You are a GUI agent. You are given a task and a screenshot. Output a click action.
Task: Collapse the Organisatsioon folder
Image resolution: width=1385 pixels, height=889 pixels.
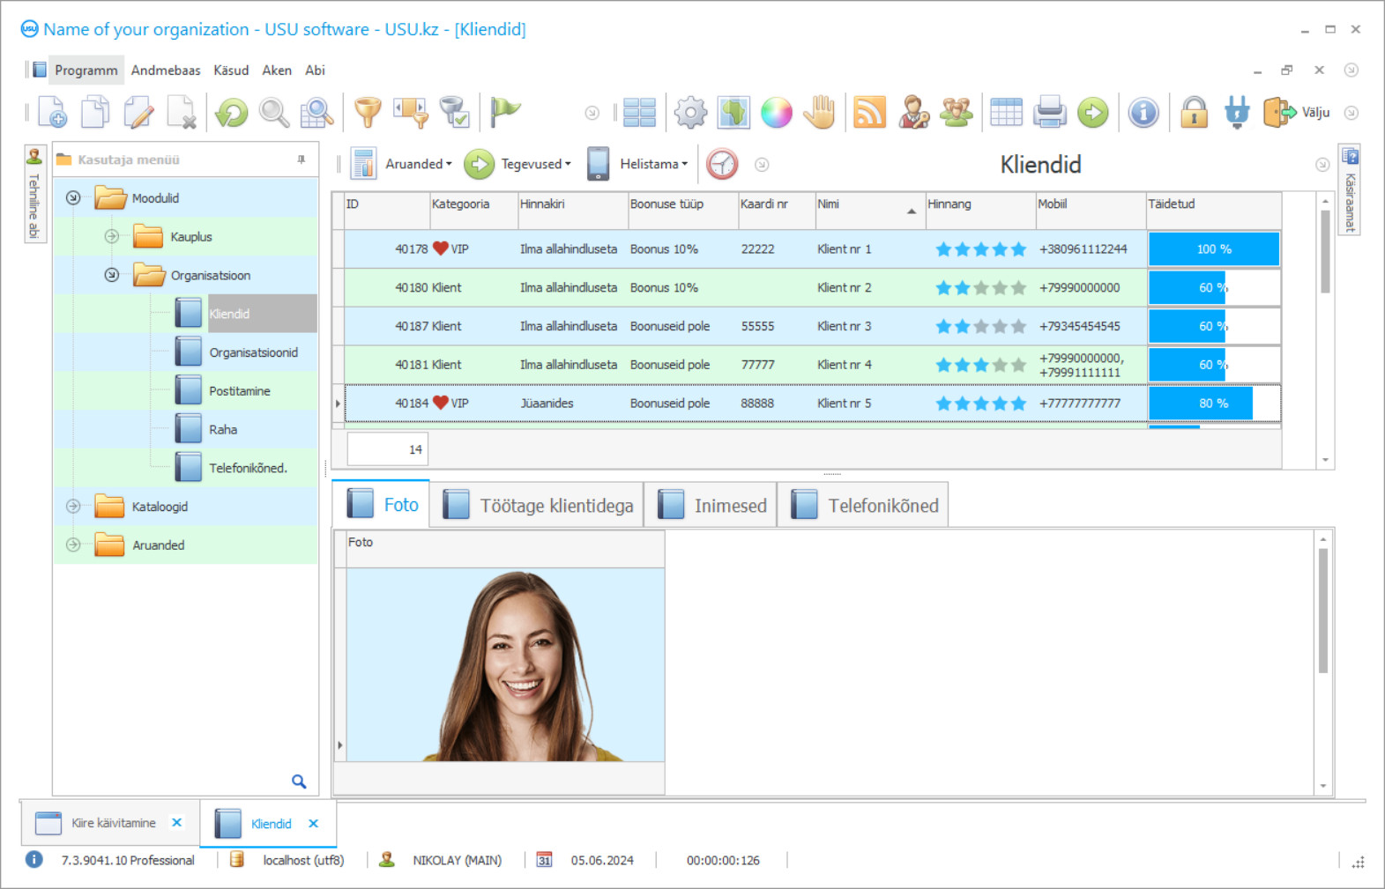pyautogui.click(x=112, y=275)
